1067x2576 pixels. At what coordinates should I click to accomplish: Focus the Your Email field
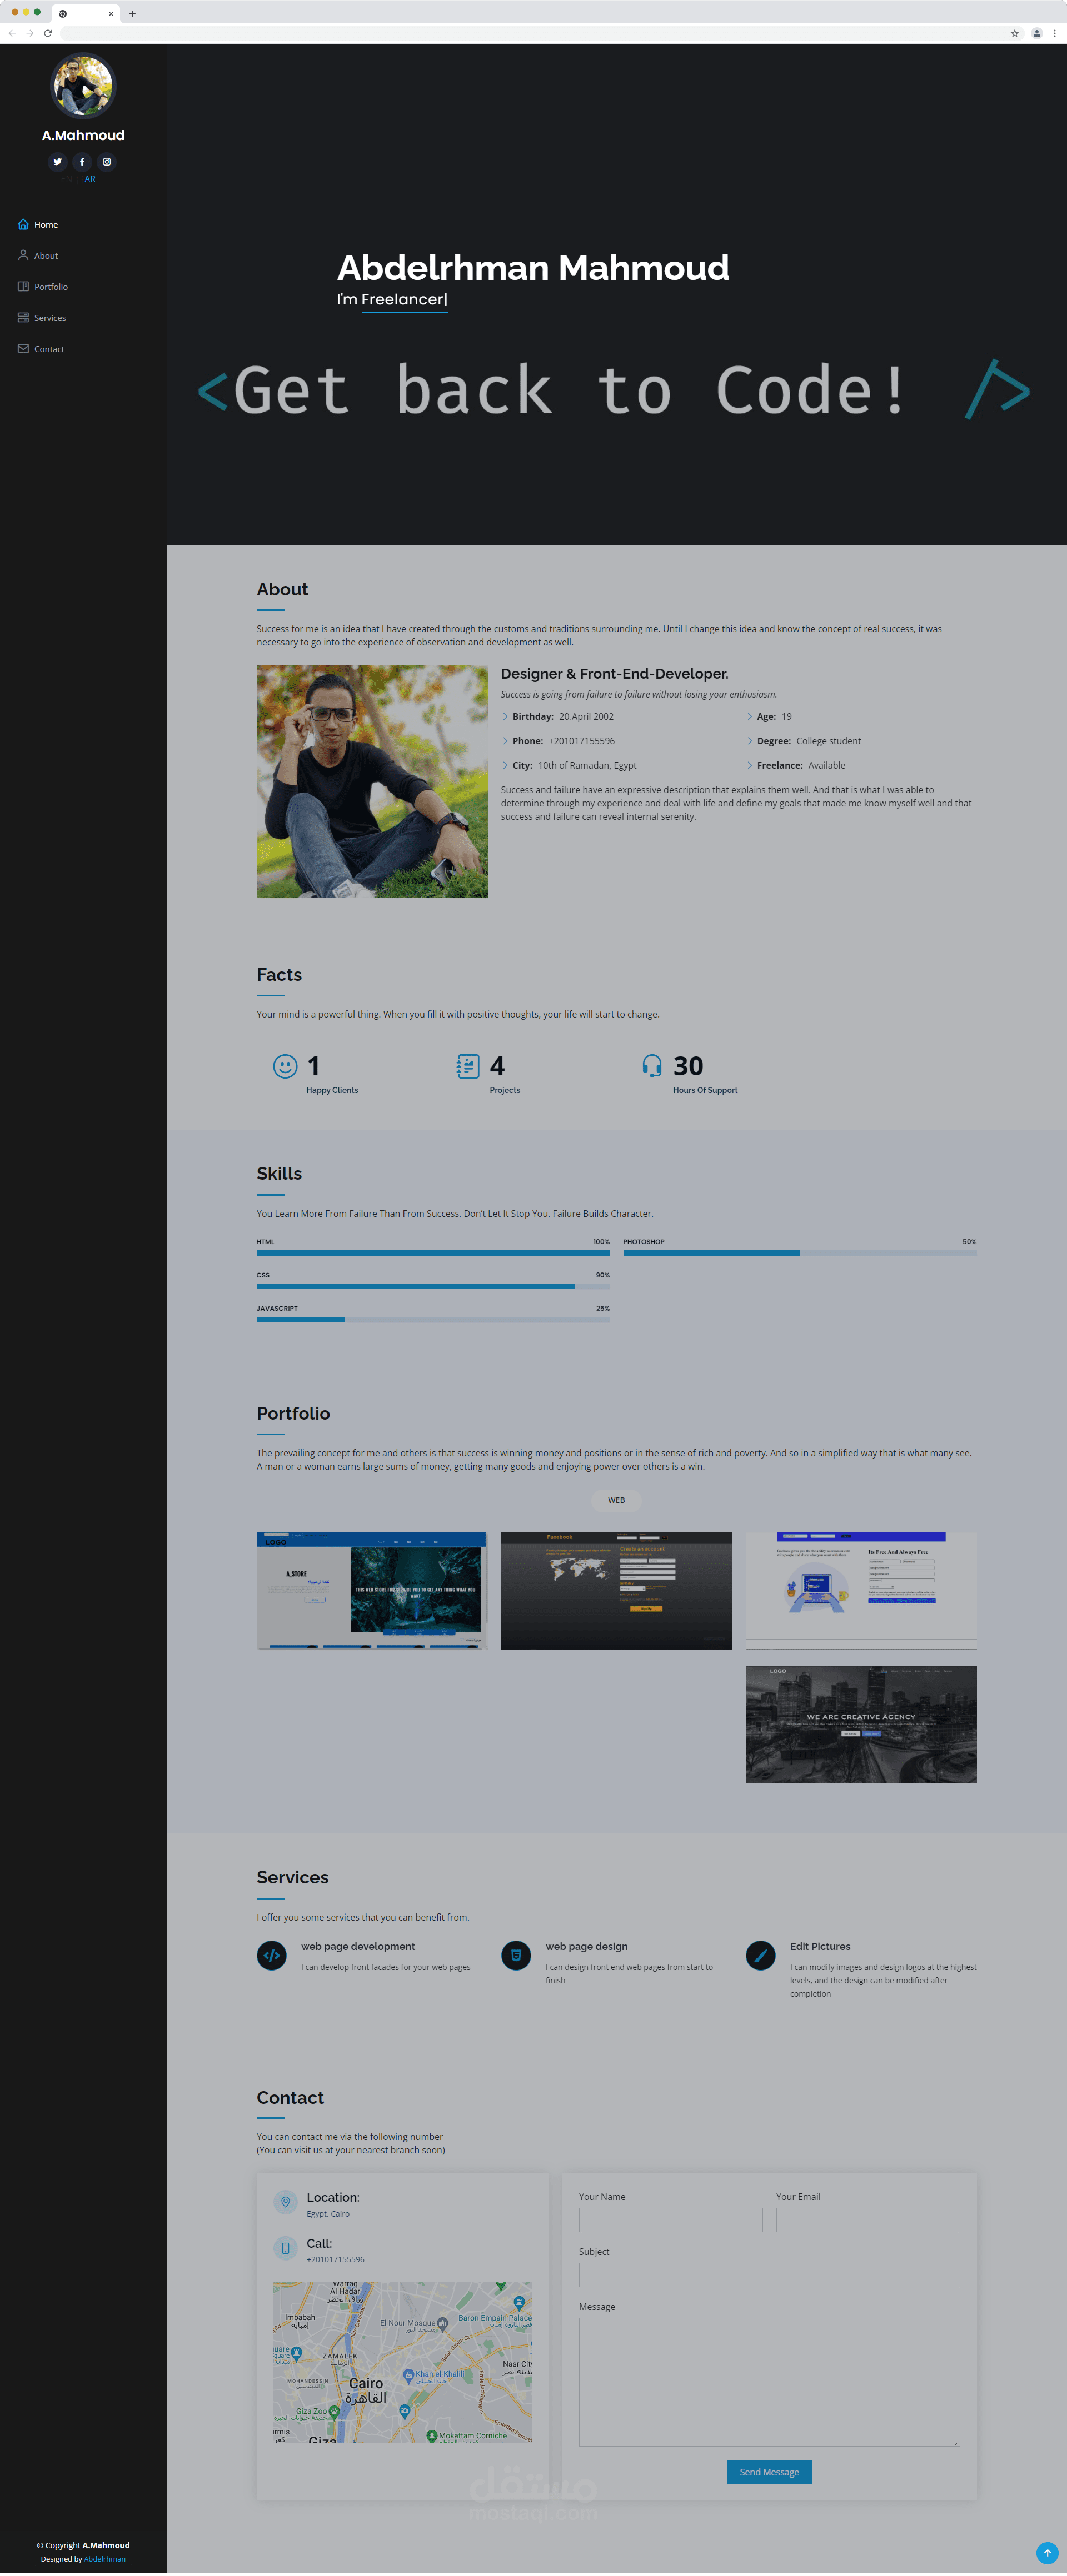[x=867, y=2220]
